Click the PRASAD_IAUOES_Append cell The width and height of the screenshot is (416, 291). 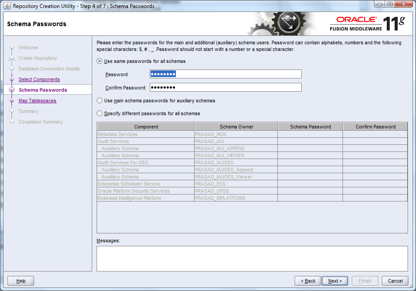[x=236, y=170]
